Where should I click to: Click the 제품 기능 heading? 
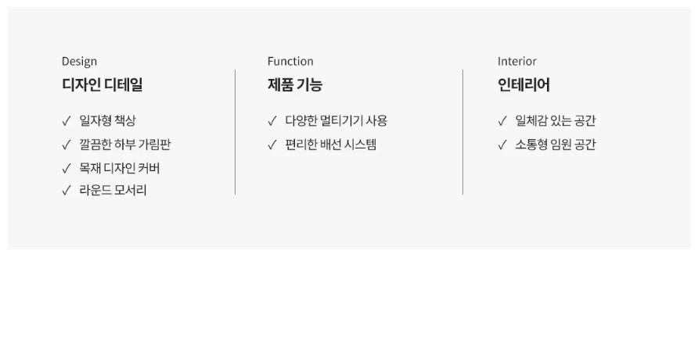[295, 84]
